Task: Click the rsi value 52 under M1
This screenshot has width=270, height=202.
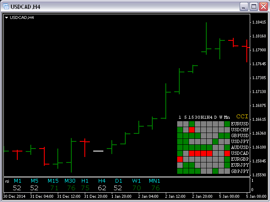Action: coord(17,188)
